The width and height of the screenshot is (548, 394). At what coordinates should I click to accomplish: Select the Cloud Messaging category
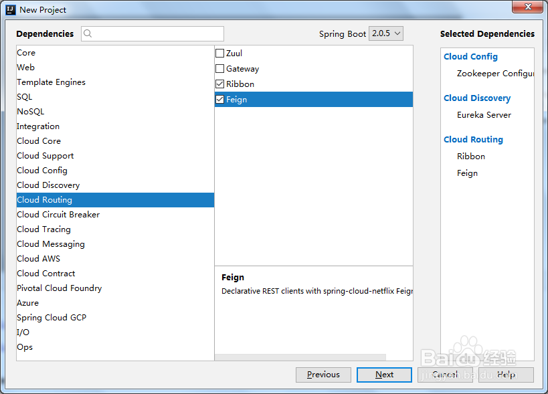pyautogui.click(x=115, y=243)
